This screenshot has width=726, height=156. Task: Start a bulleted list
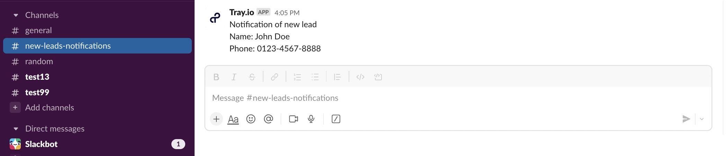click(315, 77)
